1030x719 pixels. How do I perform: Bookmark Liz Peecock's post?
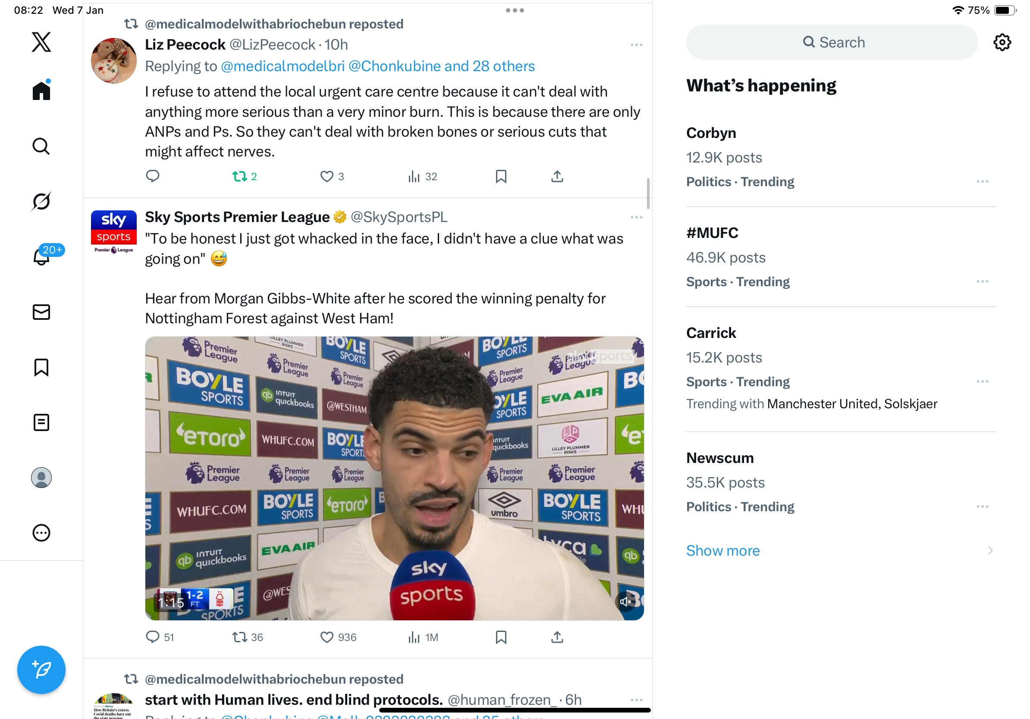(501, 177)
